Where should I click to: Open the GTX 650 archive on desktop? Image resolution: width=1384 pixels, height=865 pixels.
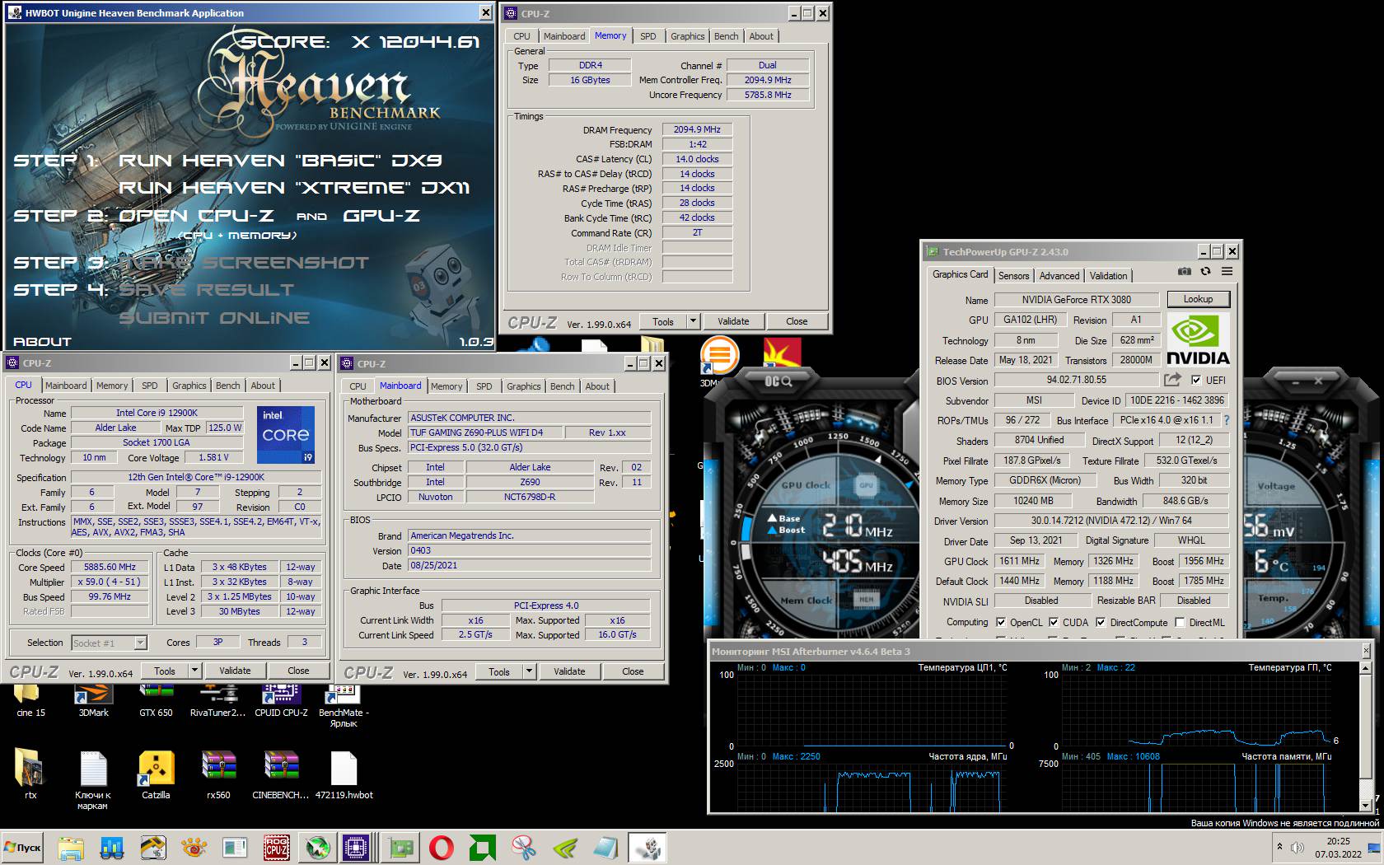click(x=156, y=700)
